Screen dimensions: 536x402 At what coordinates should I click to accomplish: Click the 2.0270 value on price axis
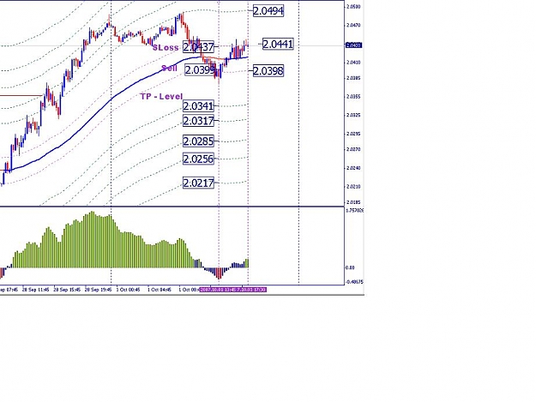tap(353, 149)
